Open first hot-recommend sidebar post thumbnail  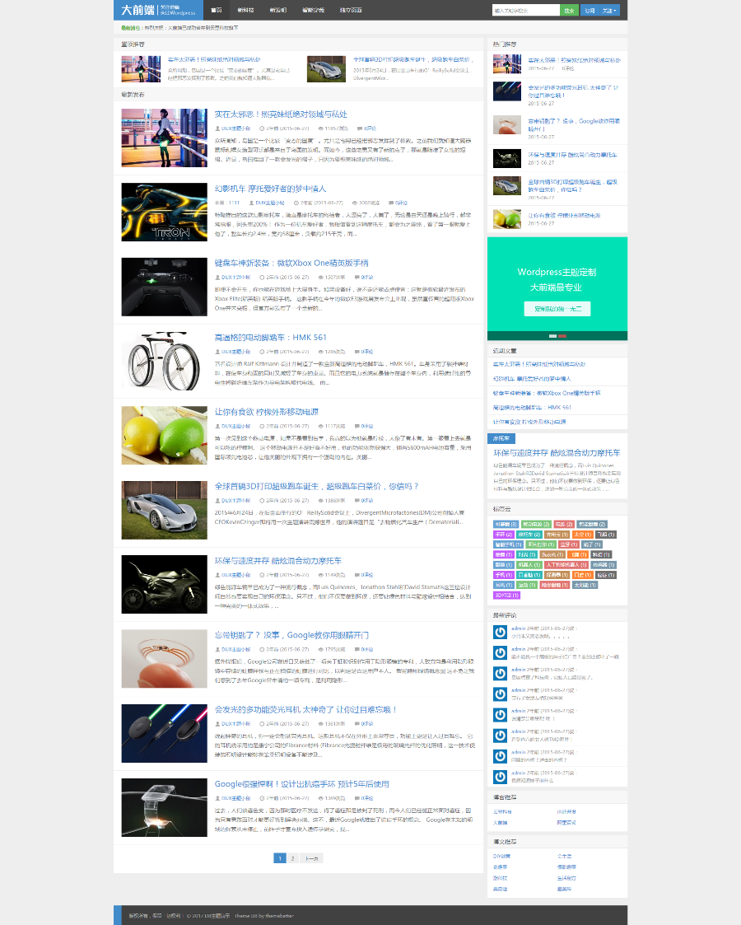pyautogui.click(x=507, y=63)
